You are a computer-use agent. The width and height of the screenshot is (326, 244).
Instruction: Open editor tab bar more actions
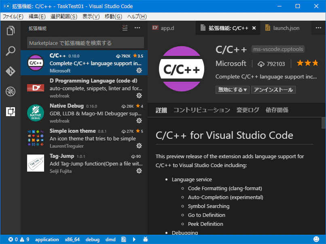click(x=318, y=28)
